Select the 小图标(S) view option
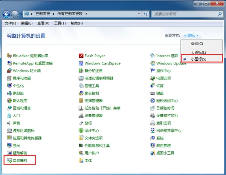This screenshot has height=175, width=226. [x=202, y=59]
